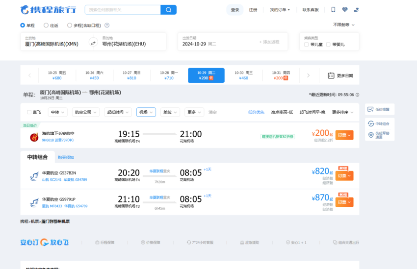
Task: Click China Express logo on G537B2N row
Action: 34,176
